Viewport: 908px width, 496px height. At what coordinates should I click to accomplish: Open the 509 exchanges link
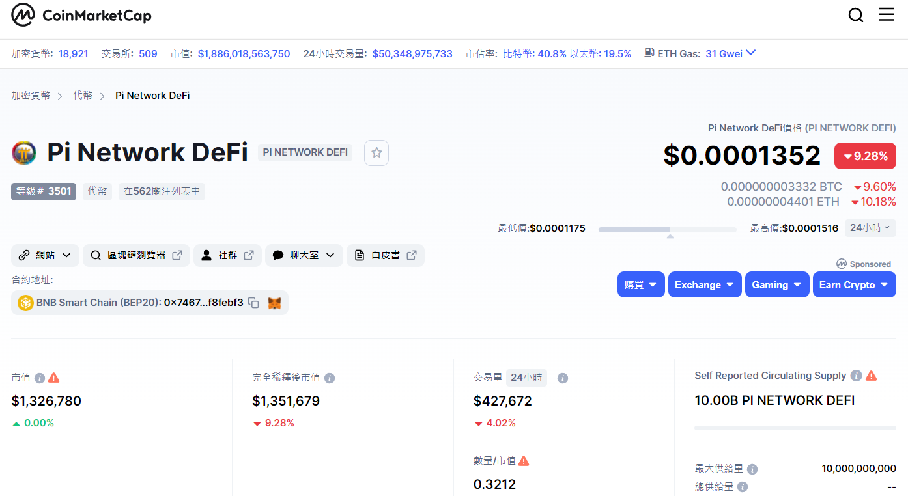pyautogui.click(x=148, y=54)
